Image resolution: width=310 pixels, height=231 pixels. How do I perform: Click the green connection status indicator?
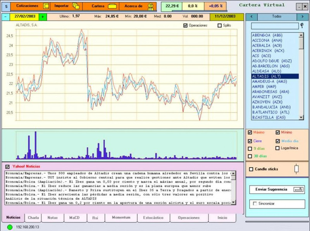coord(10,227)
